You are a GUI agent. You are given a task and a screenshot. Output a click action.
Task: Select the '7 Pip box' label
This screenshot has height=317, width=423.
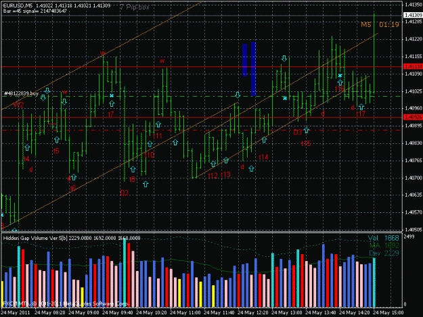(135, 7)
